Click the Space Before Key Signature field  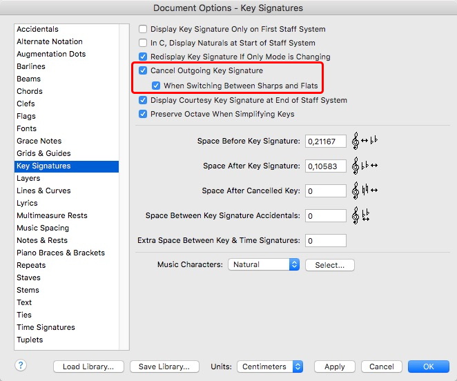coord(325,141)
